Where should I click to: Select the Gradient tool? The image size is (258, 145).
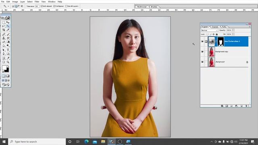(x=8, y=42)
